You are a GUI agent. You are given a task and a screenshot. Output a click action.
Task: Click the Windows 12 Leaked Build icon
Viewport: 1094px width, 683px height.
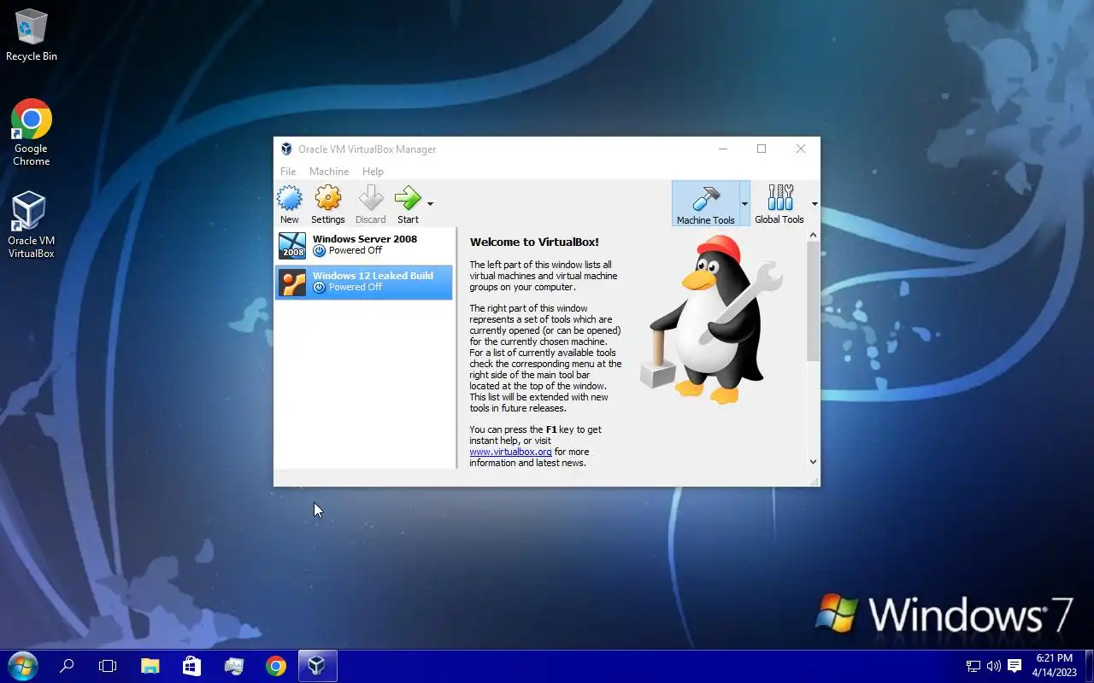point(292,283)
